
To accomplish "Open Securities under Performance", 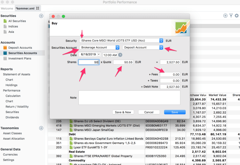I will click(12, 112).
